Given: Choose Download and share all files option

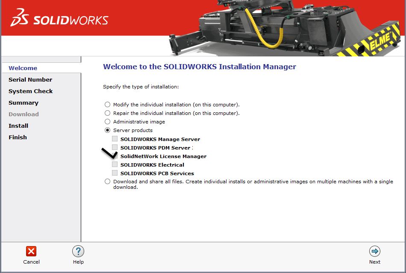Looking at the screenshot, I should 107,182.
